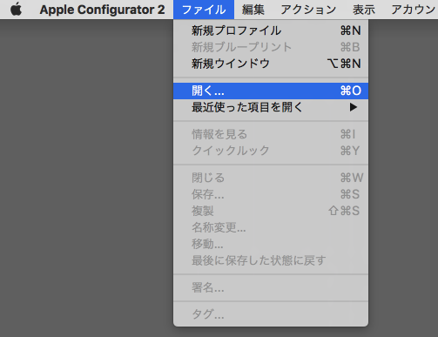Click the 名称変更… menu entry
The height and width of the screenshot is (337, 438).
click(x=271, y=227)
